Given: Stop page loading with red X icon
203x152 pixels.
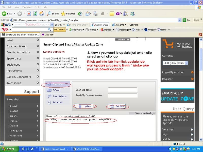Looking at the screenshot, I should point(29,14).
